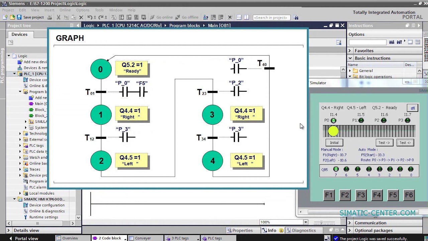Click the Test -> button in the simulator

384,143
